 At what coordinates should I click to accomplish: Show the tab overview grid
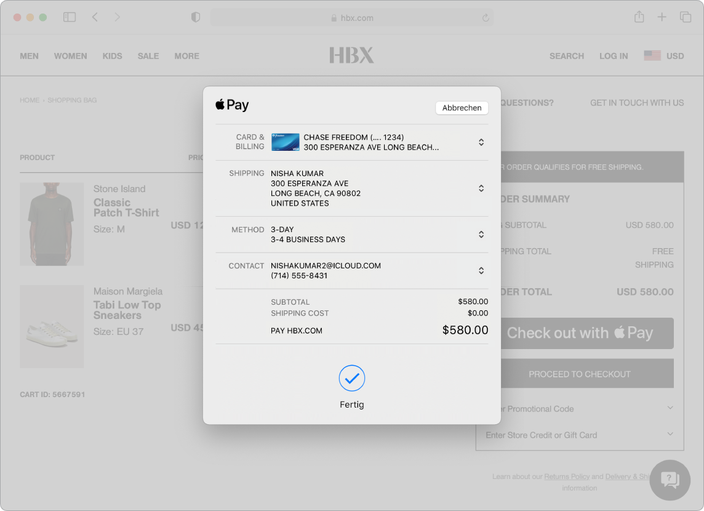pos(685,17)
